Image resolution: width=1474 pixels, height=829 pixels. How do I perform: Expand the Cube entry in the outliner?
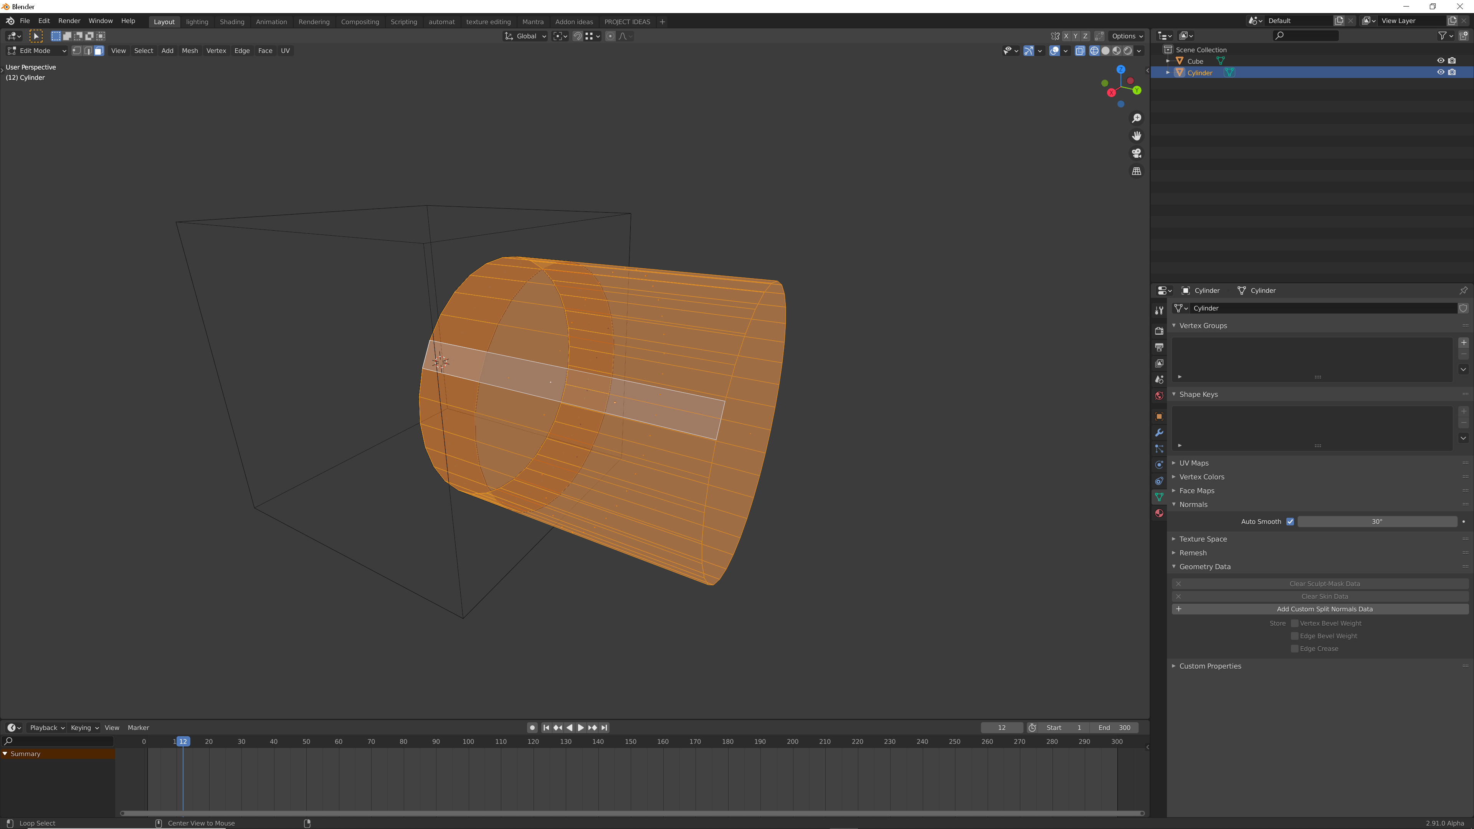tap(1168, 61)
